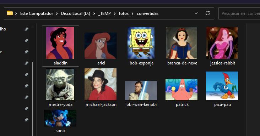The image size is (260, 136).
Task: Select the ariel image thumbnail
Action: (x=101, y=46)
